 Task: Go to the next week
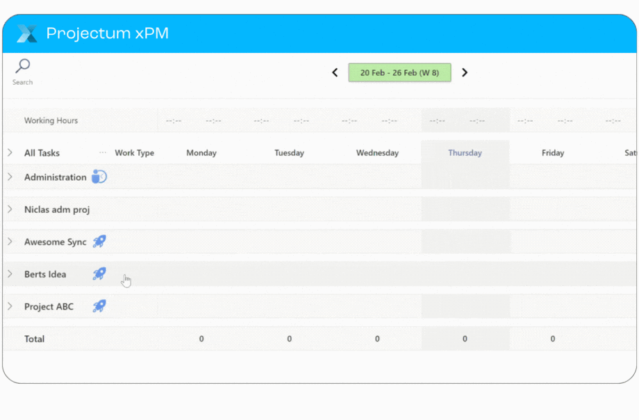465,72
